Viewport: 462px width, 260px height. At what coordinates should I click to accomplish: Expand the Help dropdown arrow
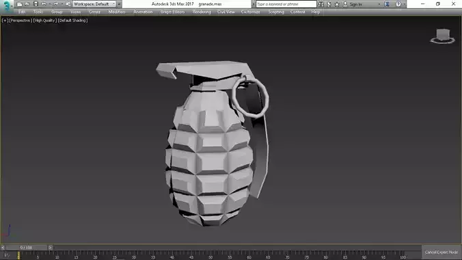pos(405,4)
